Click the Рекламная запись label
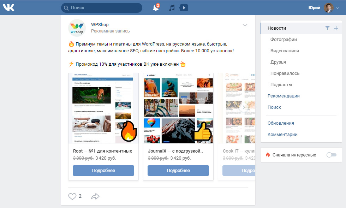Viewport: 346px width, 208px height. (110, 31)
